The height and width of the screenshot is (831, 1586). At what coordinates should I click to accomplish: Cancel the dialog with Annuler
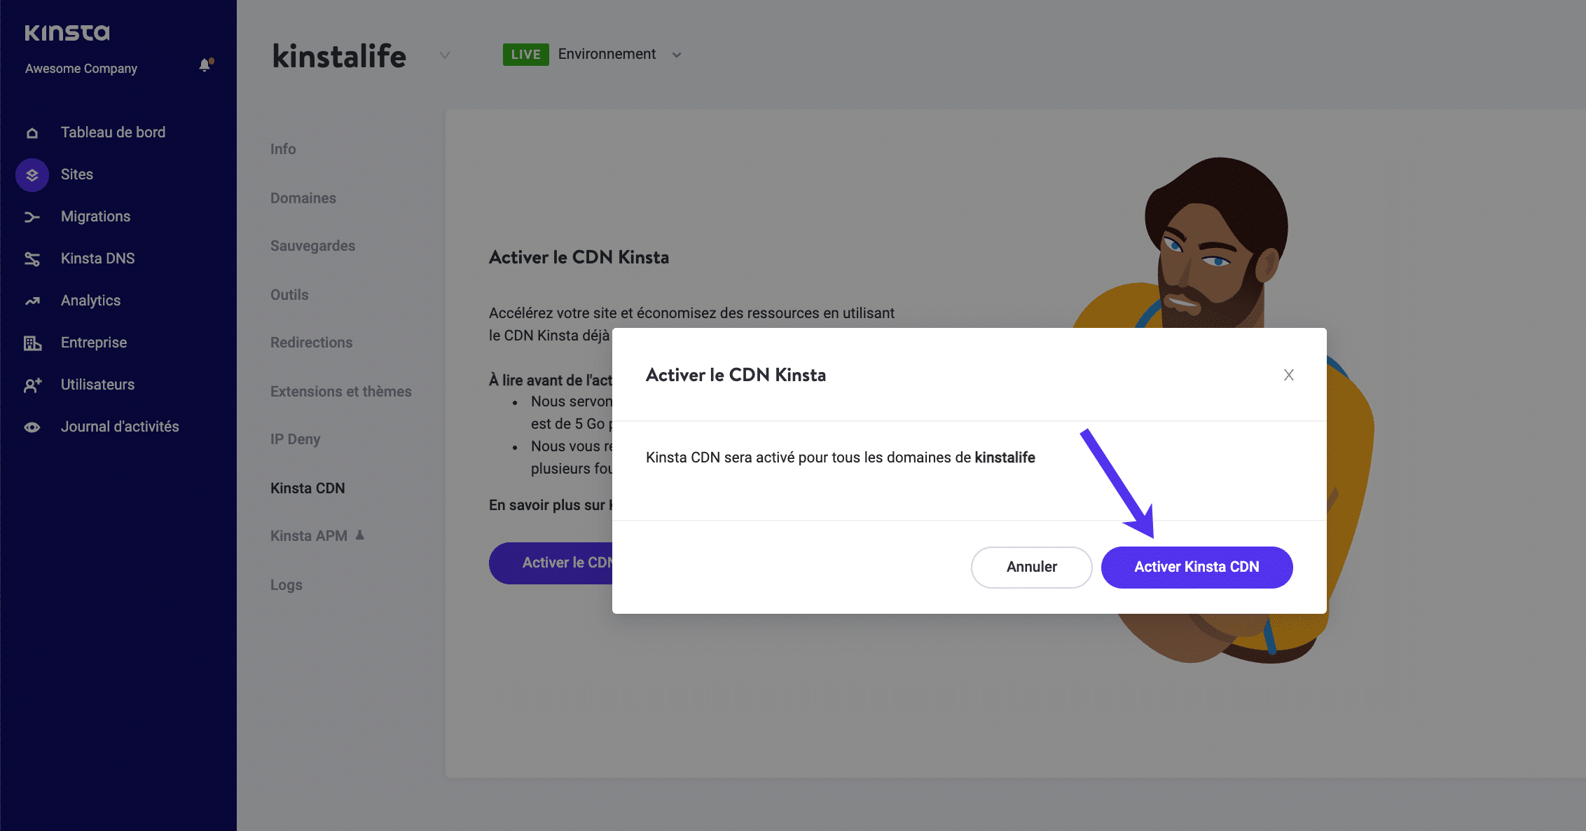(1031, 567)
